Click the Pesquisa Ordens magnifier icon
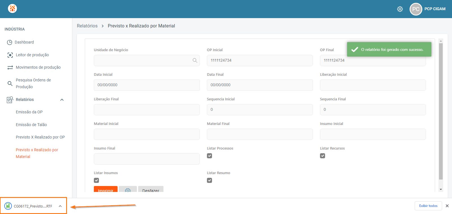 pos(10,83)
